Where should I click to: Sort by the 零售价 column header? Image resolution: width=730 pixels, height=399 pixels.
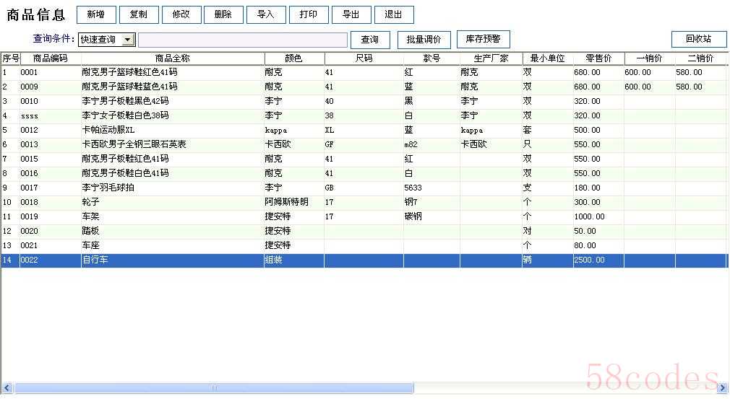[598, 58]
